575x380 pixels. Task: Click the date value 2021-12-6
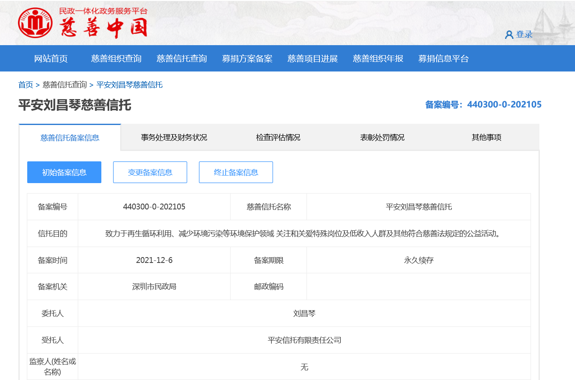tap(154, 260)
